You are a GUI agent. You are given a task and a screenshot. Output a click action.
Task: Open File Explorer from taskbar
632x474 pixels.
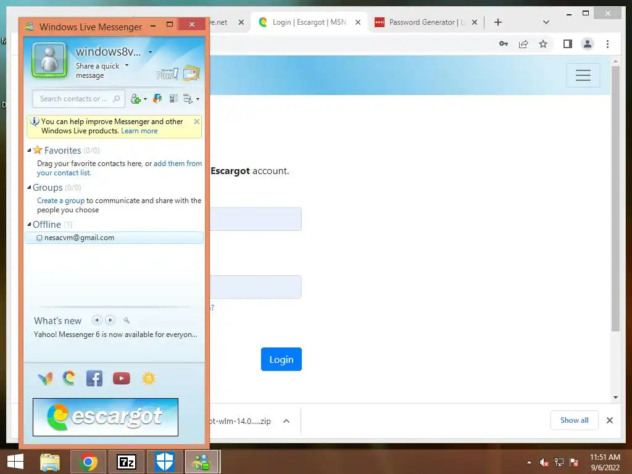click(x=50, y=462)
